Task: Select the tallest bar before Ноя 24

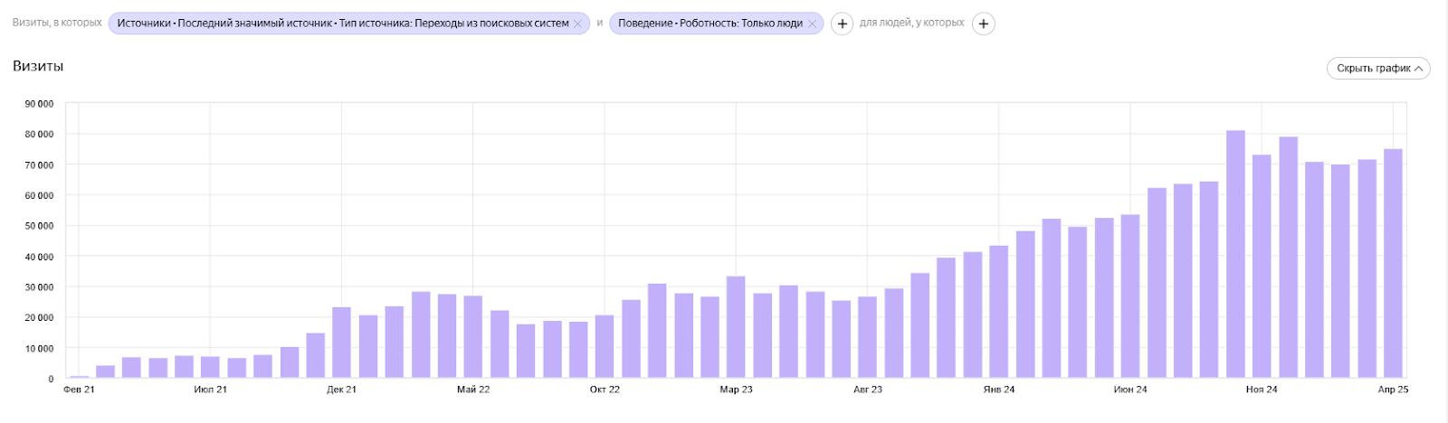Action: coord(1235,254)
